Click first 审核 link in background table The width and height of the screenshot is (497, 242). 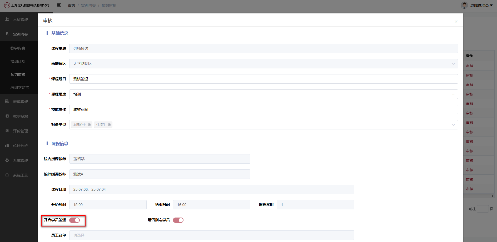click(x=470, y=66)
